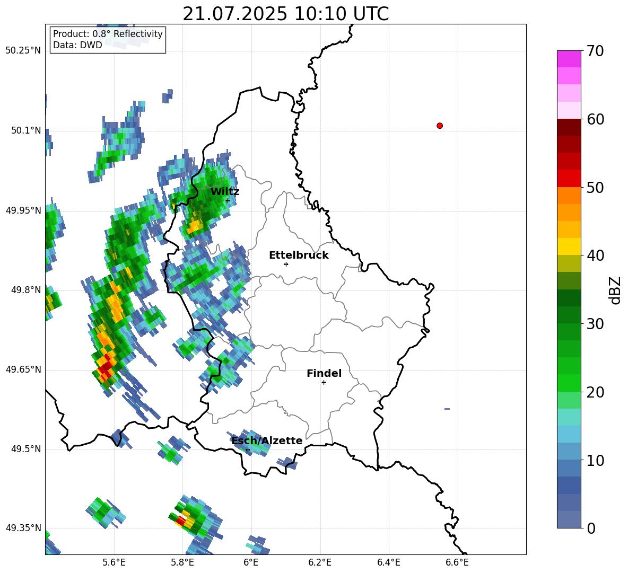Click the colorbar 10 tick value
Screen dimensions: 628x573
pos(595,460)
